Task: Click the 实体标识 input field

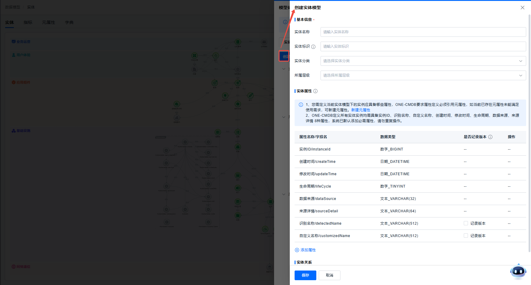Action: coord(423,46)
